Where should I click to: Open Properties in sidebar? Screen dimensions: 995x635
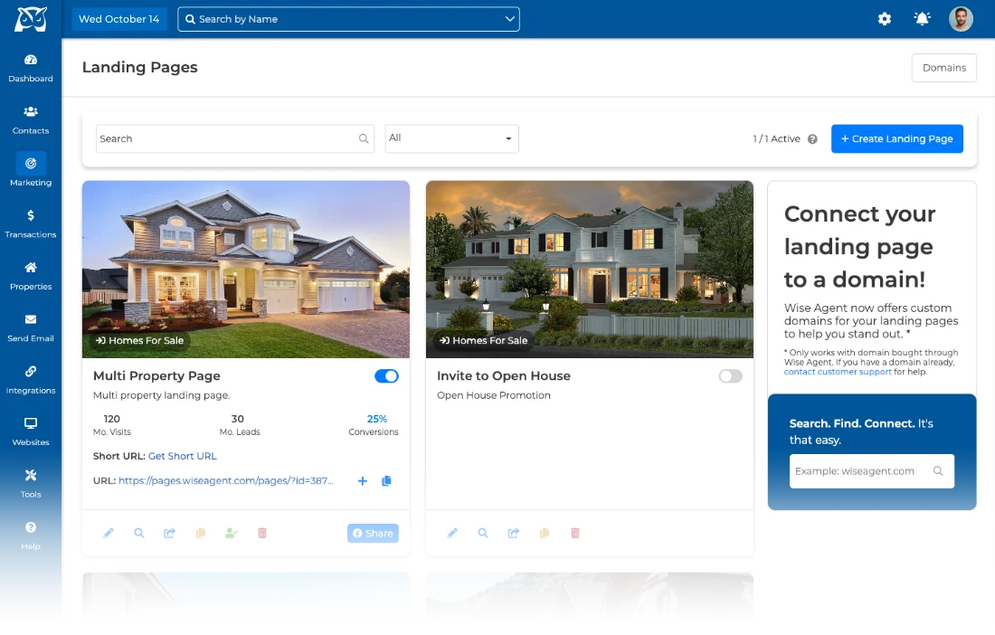(x=31, y=277)
